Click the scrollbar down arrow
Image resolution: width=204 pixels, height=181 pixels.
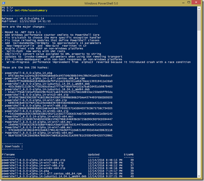pyautogui.click(x=199, y=176)
